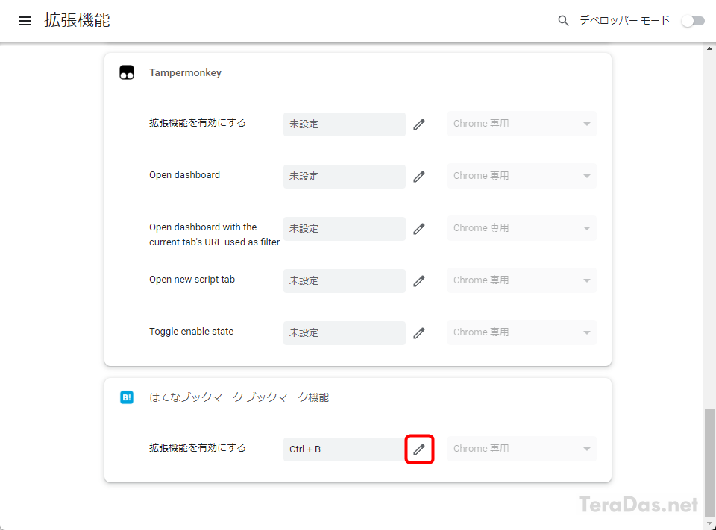Screen dimensions: 716x530
Task: Edit shortcut for Tampermonkey 拡張機能を有効にする
Action: coord(418,124)
